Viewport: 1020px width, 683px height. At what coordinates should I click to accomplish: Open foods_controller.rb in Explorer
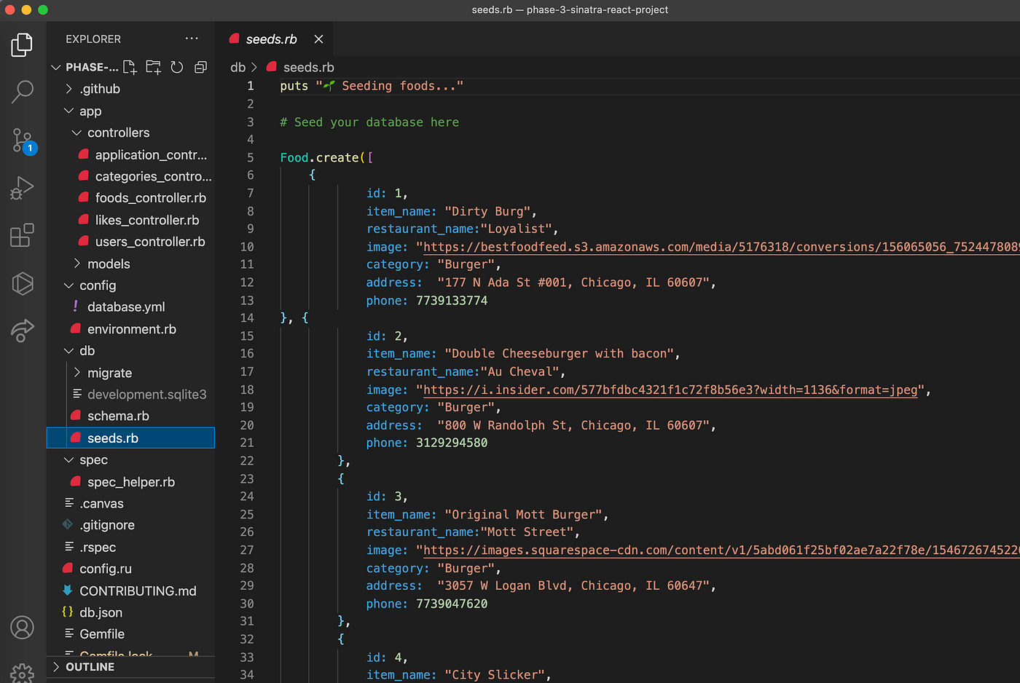[130, 198]
